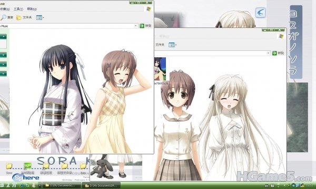Maximize the My Music window
Screen dimensions: 316x189
click(139, 3)
